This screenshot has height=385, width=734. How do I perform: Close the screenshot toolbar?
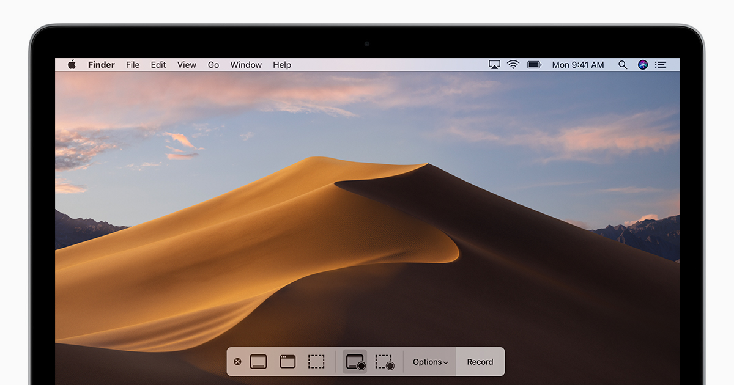pyautogui.click(x=237, y=362)
